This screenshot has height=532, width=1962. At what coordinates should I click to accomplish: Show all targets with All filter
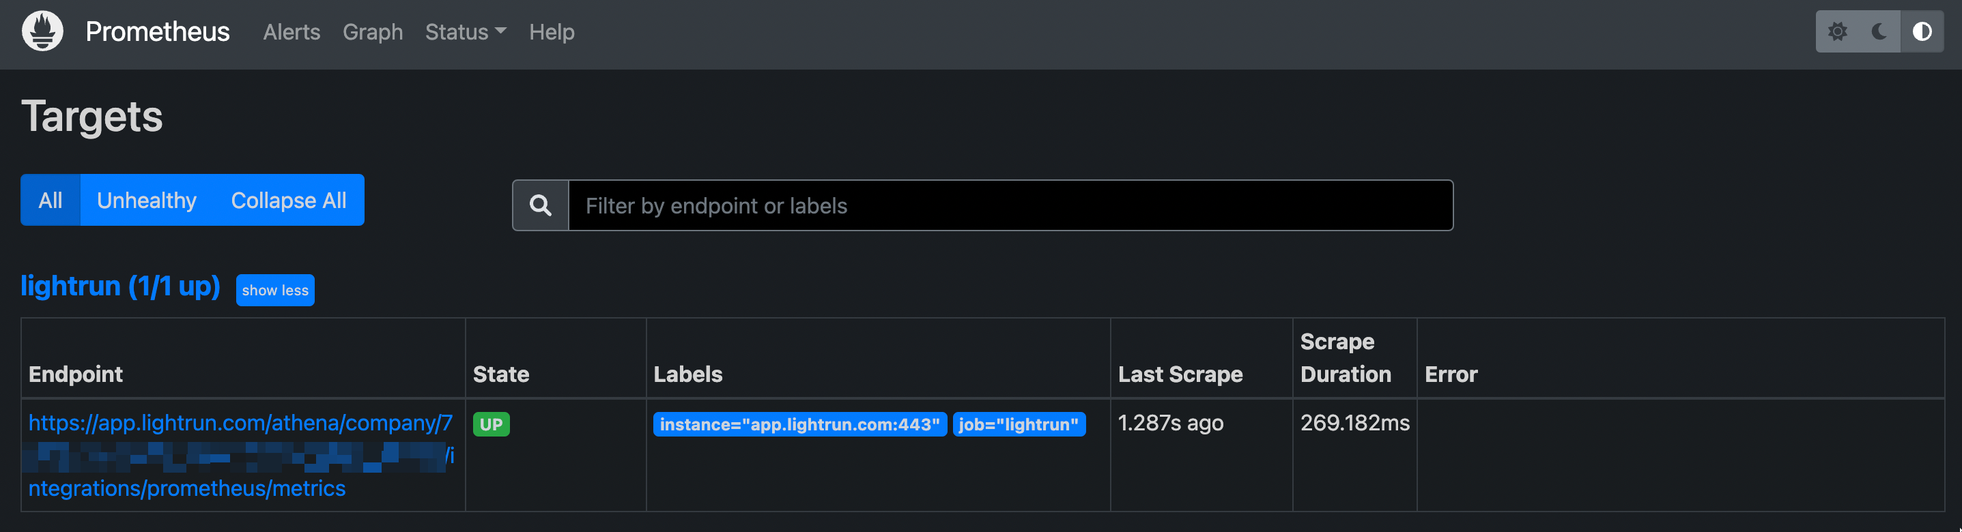(x=51, y=200)
